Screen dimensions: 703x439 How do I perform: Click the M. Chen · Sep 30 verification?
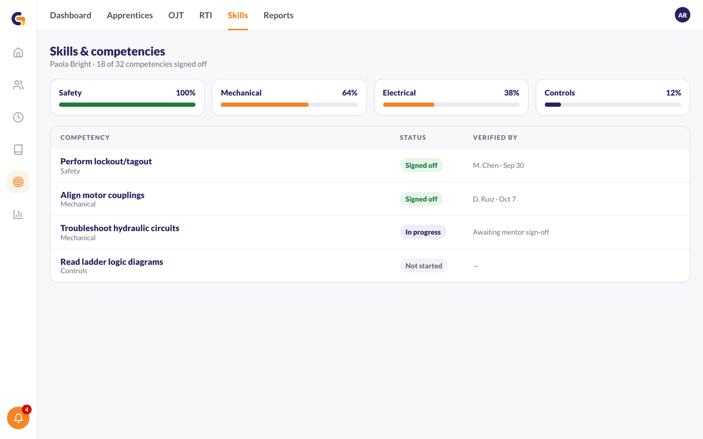point(498,165)
